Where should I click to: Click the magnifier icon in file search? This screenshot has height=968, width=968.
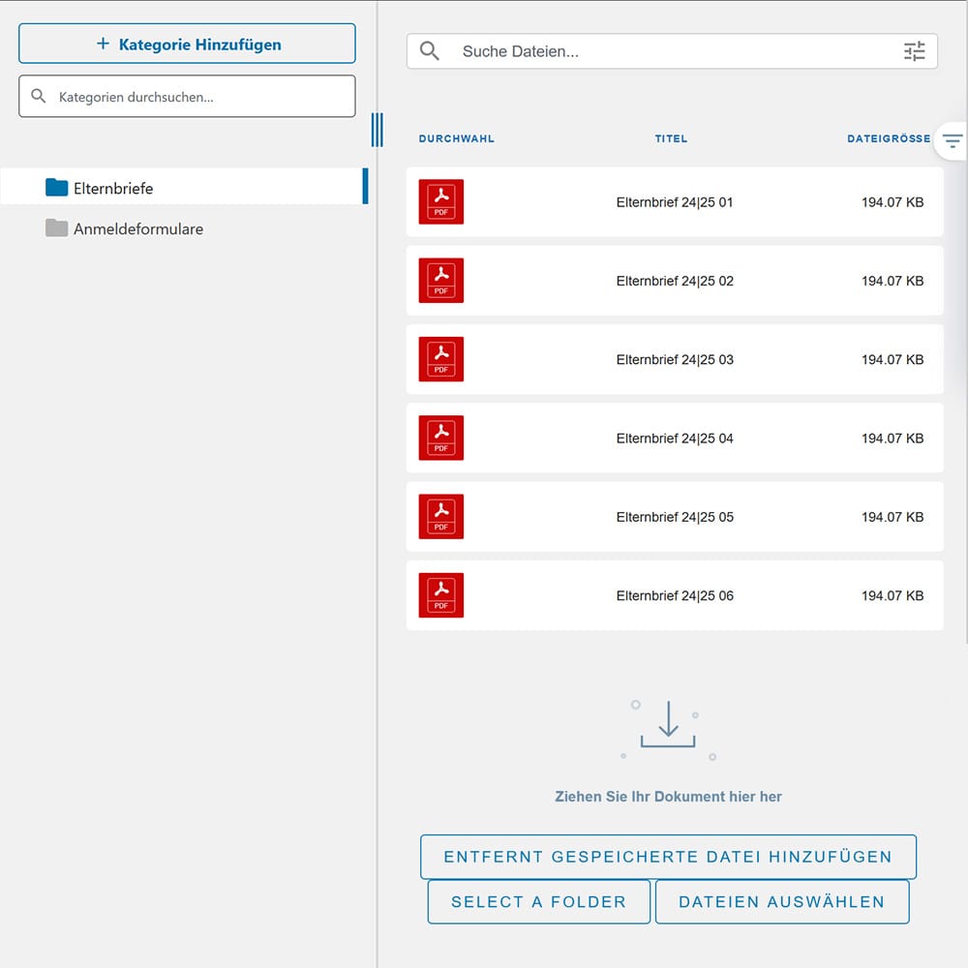[430, 52]
